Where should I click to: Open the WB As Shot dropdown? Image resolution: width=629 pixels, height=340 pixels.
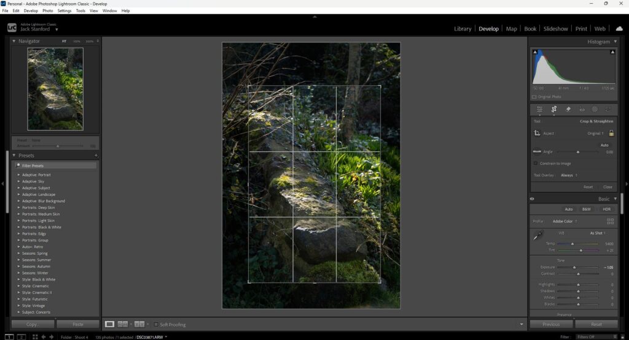pos(597,233)
